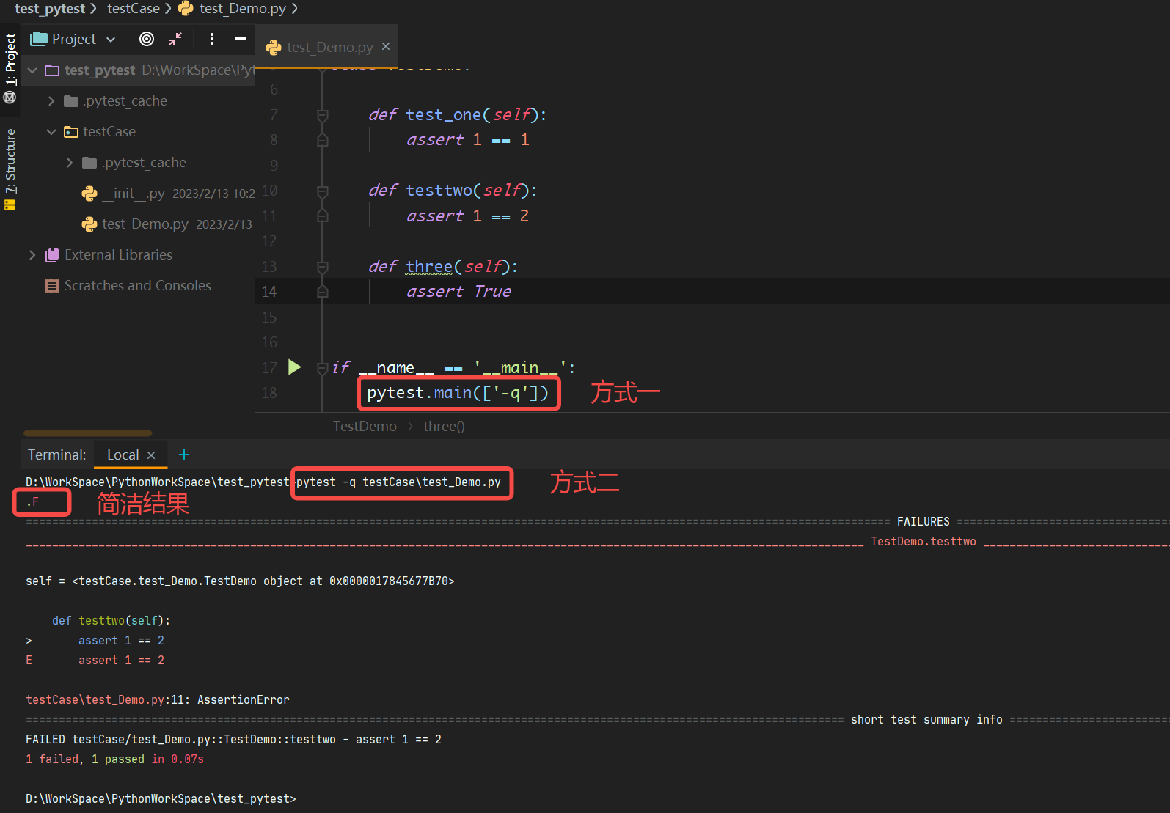Click testCase in navigation breadcrumb

pos(133,9)
